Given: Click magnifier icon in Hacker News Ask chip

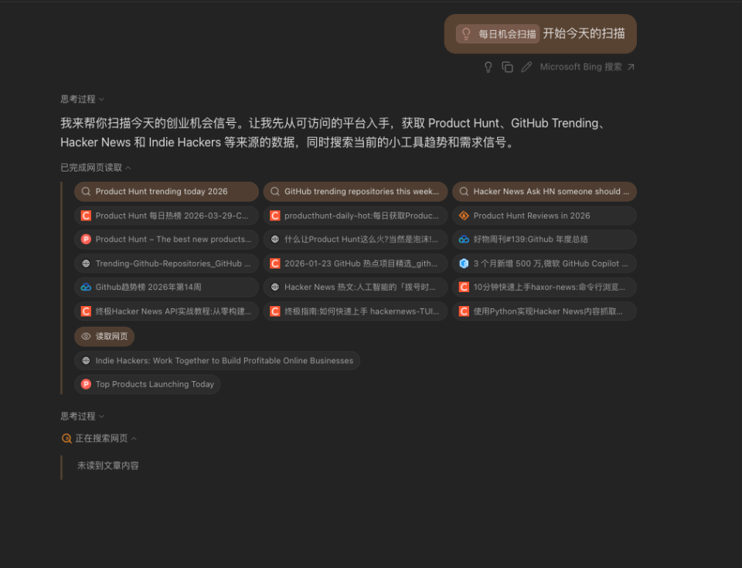Looking at the screenshot, I should click(464, 192).
